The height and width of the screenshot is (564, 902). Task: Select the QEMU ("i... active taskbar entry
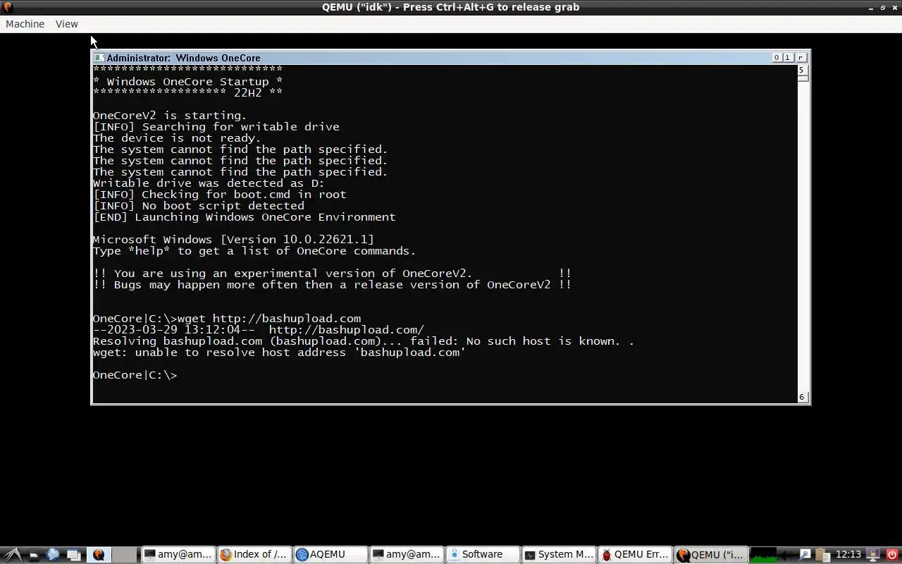(x=712, y=555)
